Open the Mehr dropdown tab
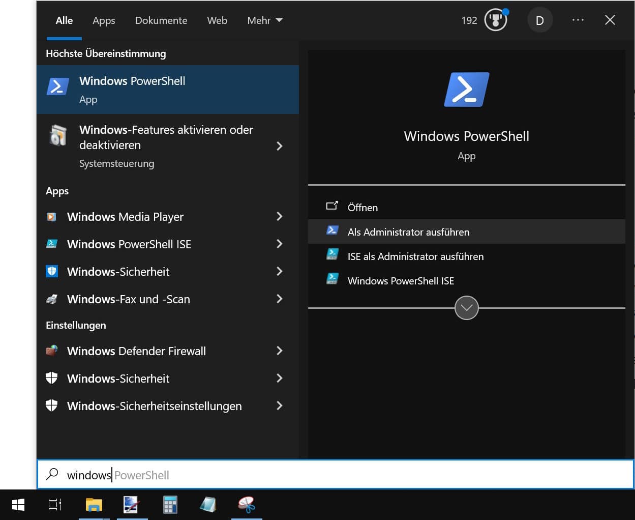 tap(265, 20)
